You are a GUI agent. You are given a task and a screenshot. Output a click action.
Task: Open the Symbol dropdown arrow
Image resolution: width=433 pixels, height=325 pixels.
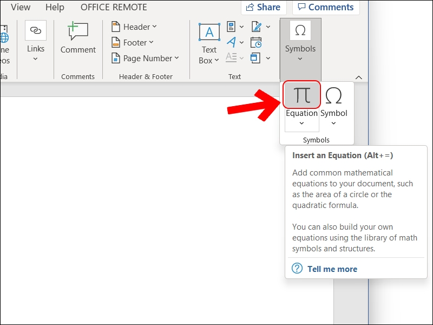coord(333,123)
